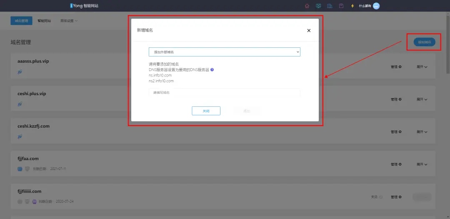This screenshot has width=450, height=219.
Task: Click 管理 for ceshi.plus.vip
Action: pyautogui.click(x=396, y=99)
